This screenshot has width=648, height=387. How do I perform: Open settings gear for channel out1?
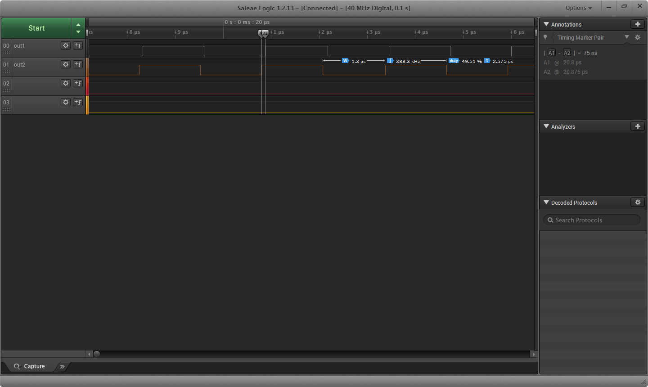tap(66, 45)
